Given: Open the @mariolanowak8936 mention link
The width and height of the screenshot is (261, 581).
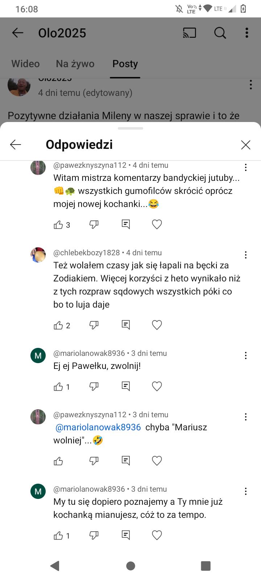Looking at the screenshot, I should [x=98, y=427].
